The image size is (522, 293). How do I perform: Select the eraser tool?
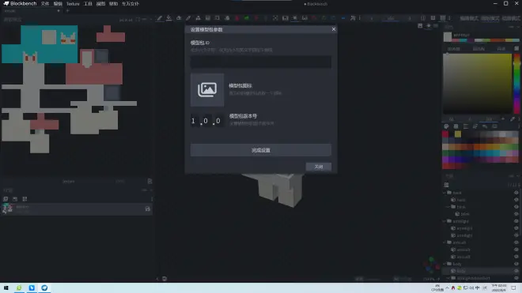(x=179, y=18)
